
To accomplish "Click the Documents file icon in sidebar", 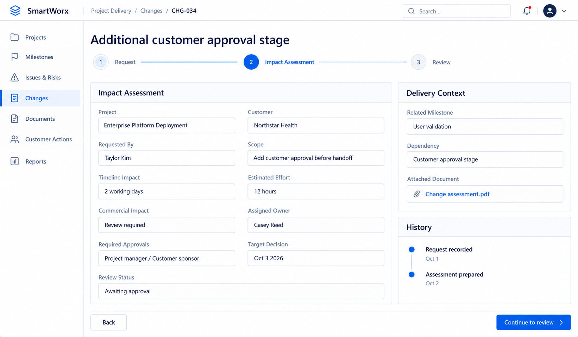I will click(14, 119).
